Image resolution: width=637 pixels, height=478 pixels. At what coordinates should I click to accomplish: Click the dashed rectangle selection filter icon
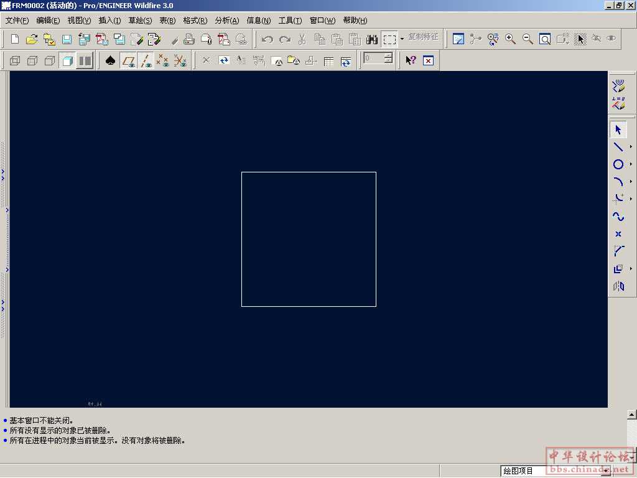coord(389,39)
